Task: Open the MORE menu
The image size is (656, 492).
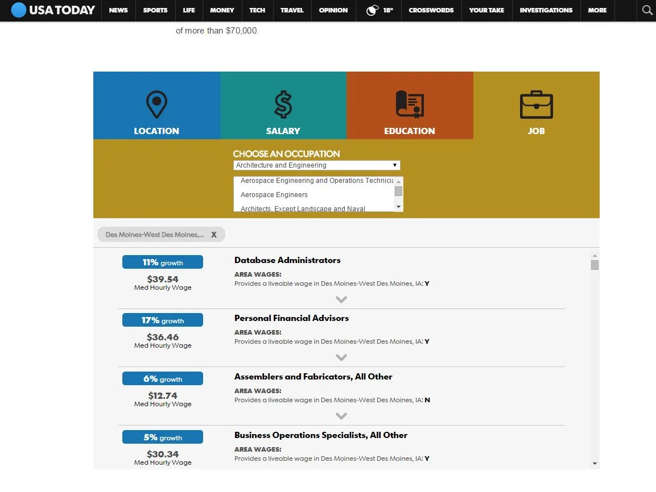Action: pos(597,10)
